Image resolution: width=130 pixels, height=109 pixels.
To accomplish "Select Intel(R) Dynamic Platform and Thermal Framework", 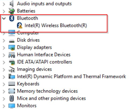I will tap(71, 77).
